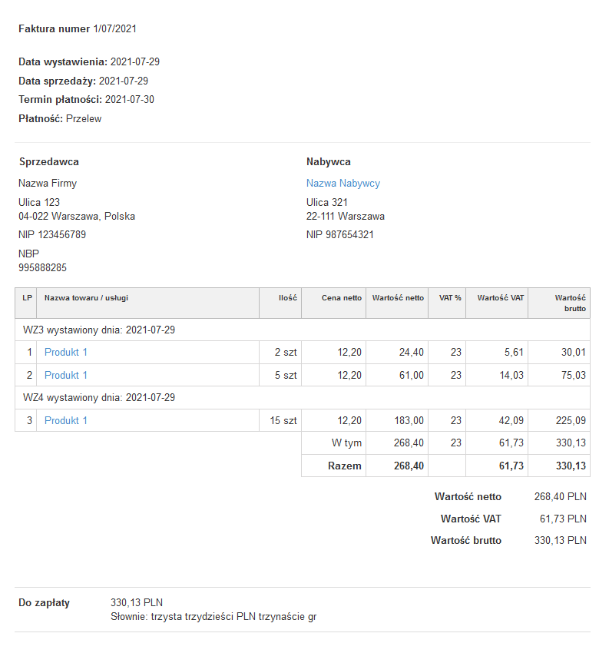Click quantity 5 szt in row 2
The height and width of the screenshot is (663, 609).
tap(286, 375)
